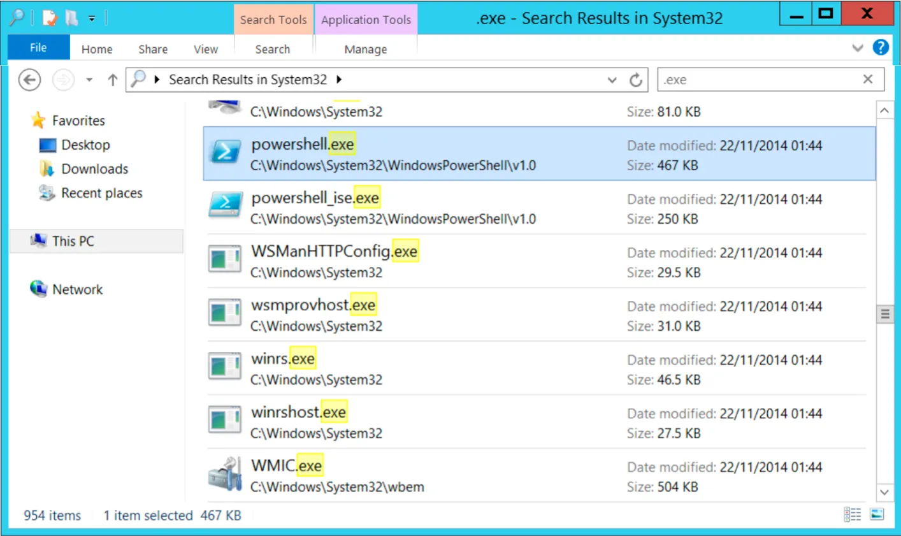This screenshot has width=901, height=536.
Task: Open the address bar history dropdown
Action: pyautogui.click(x=612, y=80)
